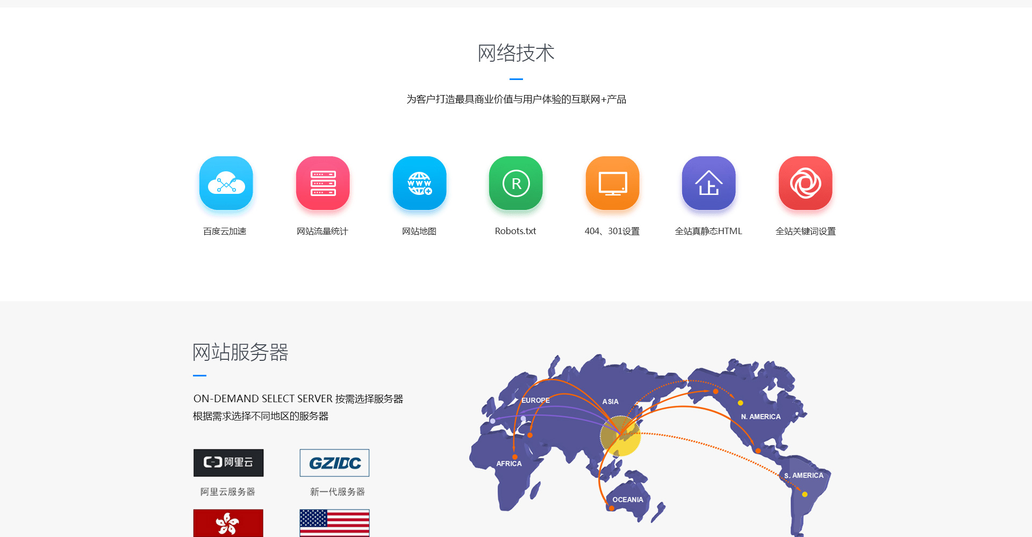Viewport: 1032px width, 537px height.
Task: Click the N. AMERICA label on map
Action: tap(761, 417)
